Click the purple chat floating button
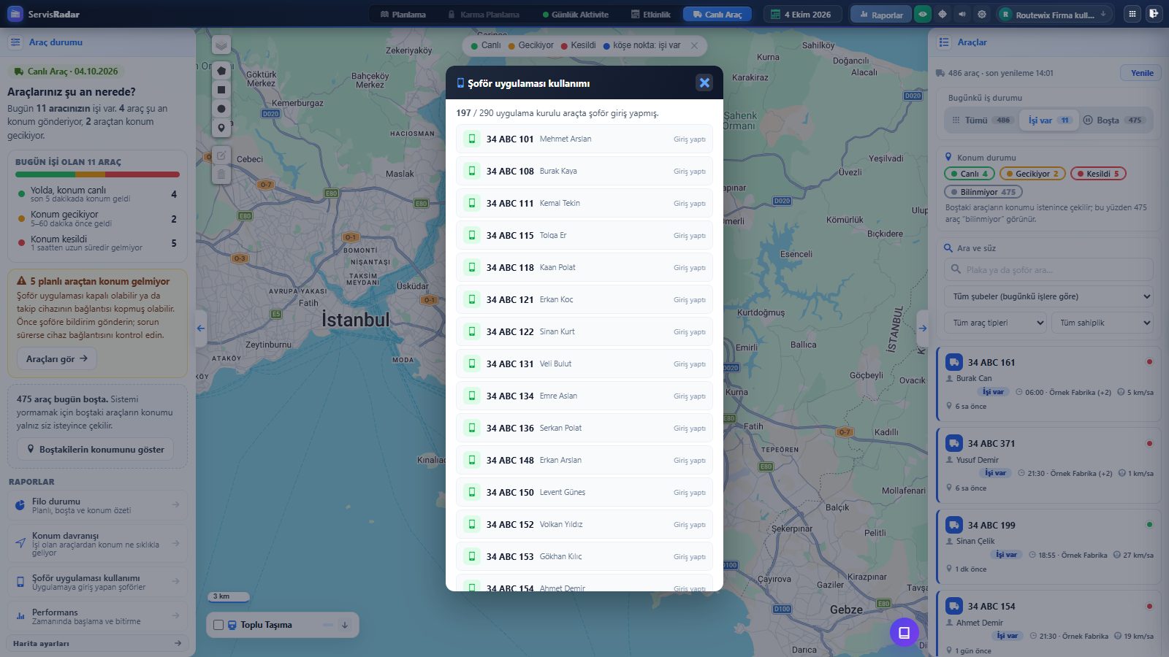The image size is (1169, 657). (904, 632)
